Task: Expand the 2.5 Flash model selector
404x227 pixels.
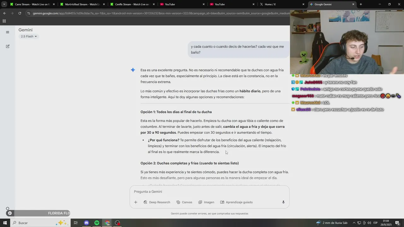Action: click(29, 36)
